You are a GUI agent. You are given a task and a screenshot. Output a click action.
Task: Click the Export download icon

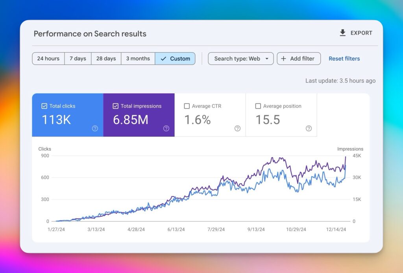pos(342,33)
